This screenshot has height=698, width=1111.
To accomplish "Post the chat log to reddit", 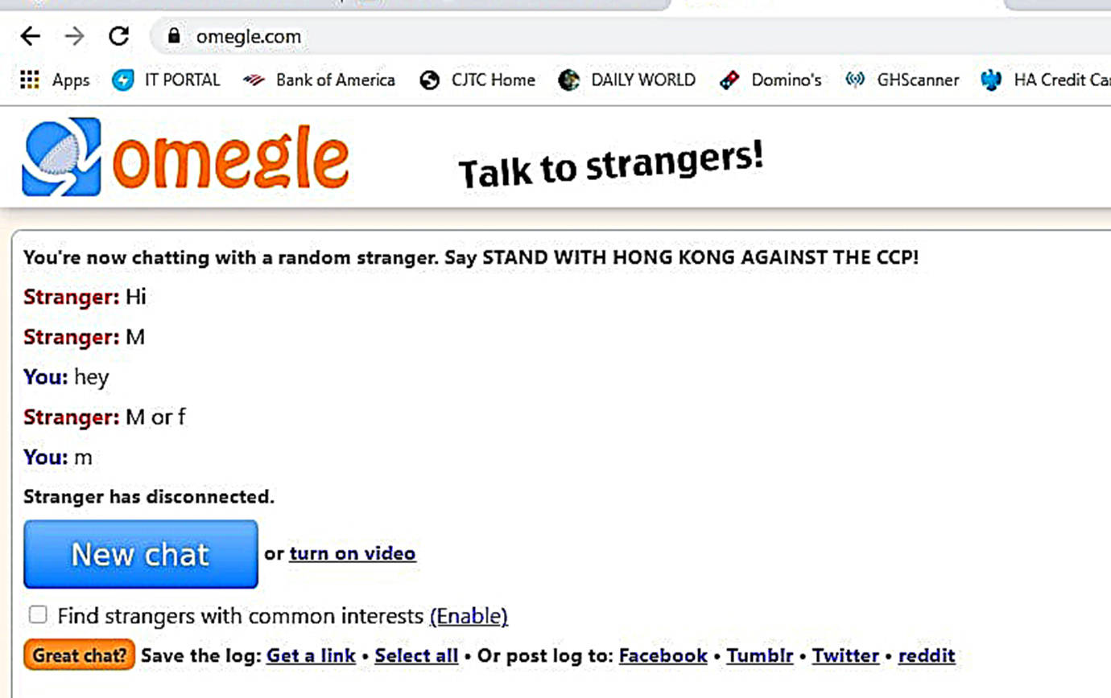I will [x=927, y=655].
